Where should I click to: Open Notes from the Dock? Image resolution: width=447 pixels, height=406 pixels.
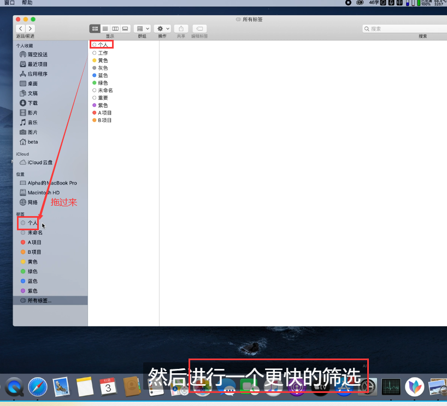pyautogui.click(x=85, y=387)
